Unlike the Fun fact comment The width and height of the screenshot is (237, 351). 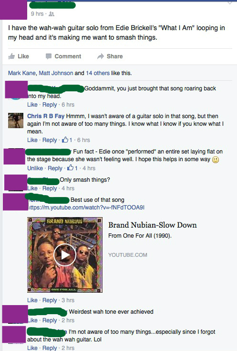click(x=35, y=168)
